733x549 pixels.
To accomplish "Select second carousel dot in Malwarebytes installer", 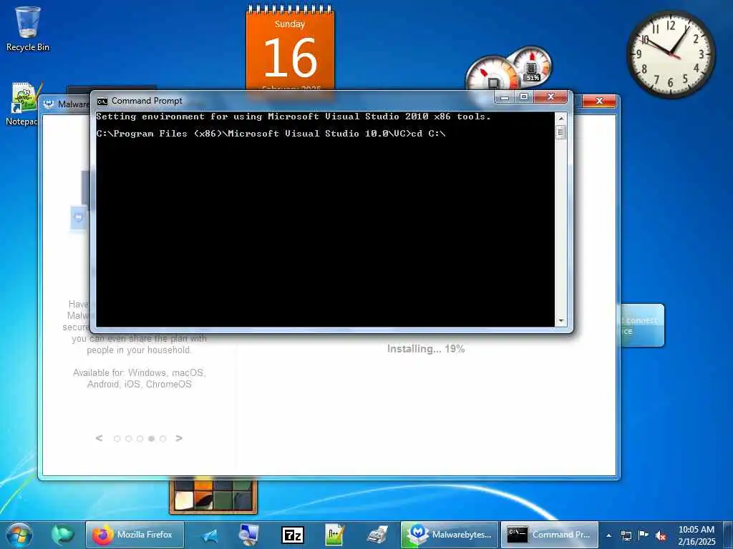I will click(x=129, y=438).
